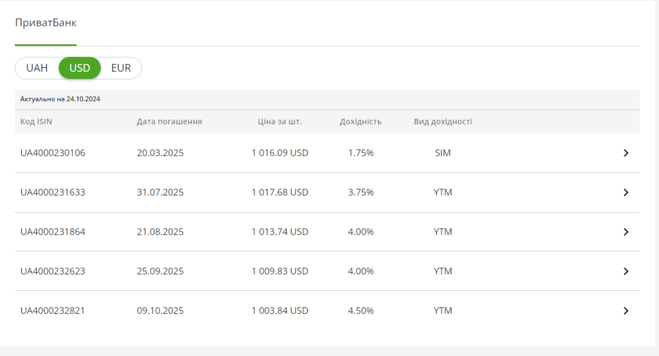Switch currency to UAH
The image size is (659, 356).
37,68
